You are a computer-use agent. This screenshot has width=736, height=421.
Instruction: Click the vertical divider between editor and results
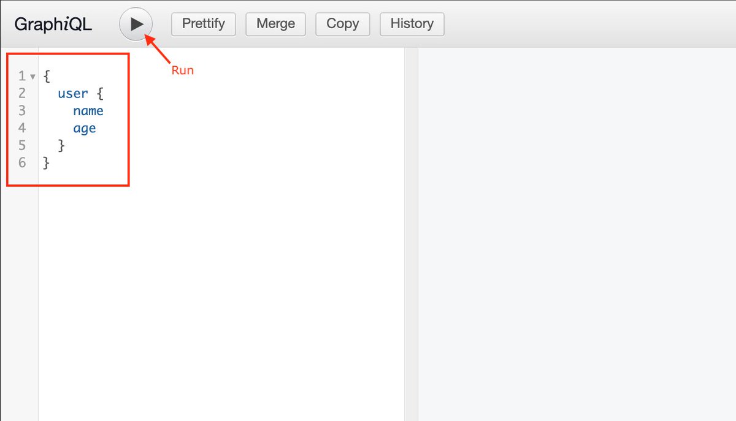coord(411,234)
